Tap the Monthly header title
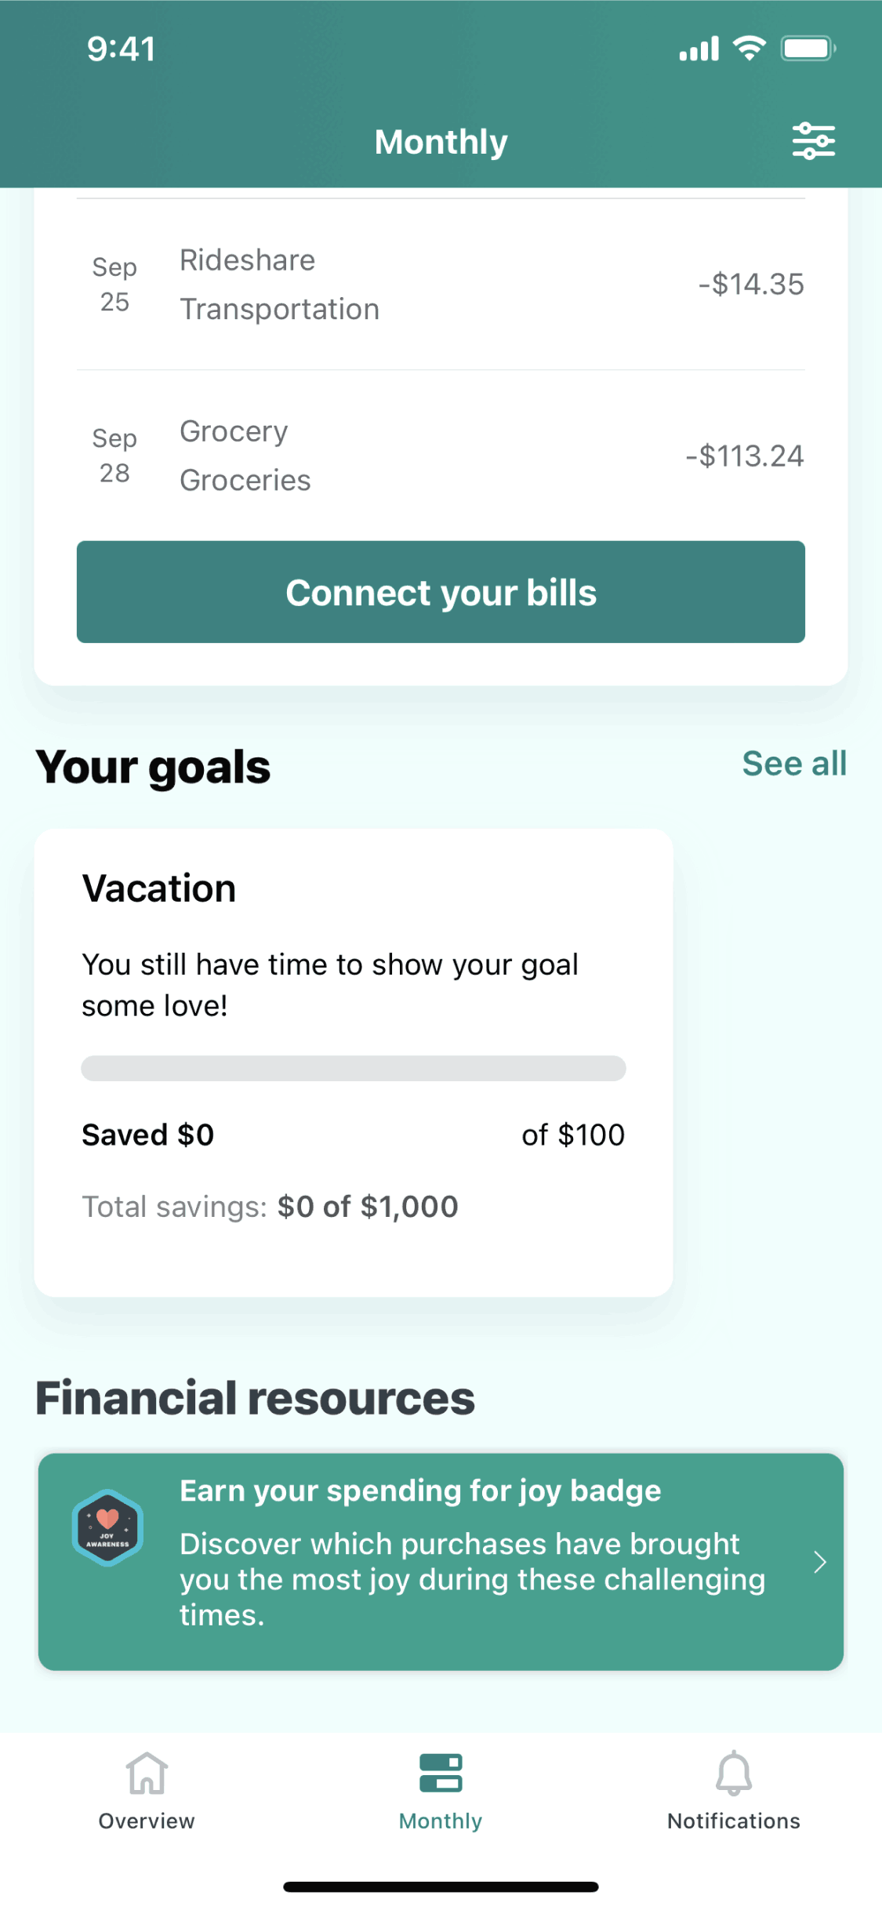The width and height of the screenshot is (882, 1910). 441,142
